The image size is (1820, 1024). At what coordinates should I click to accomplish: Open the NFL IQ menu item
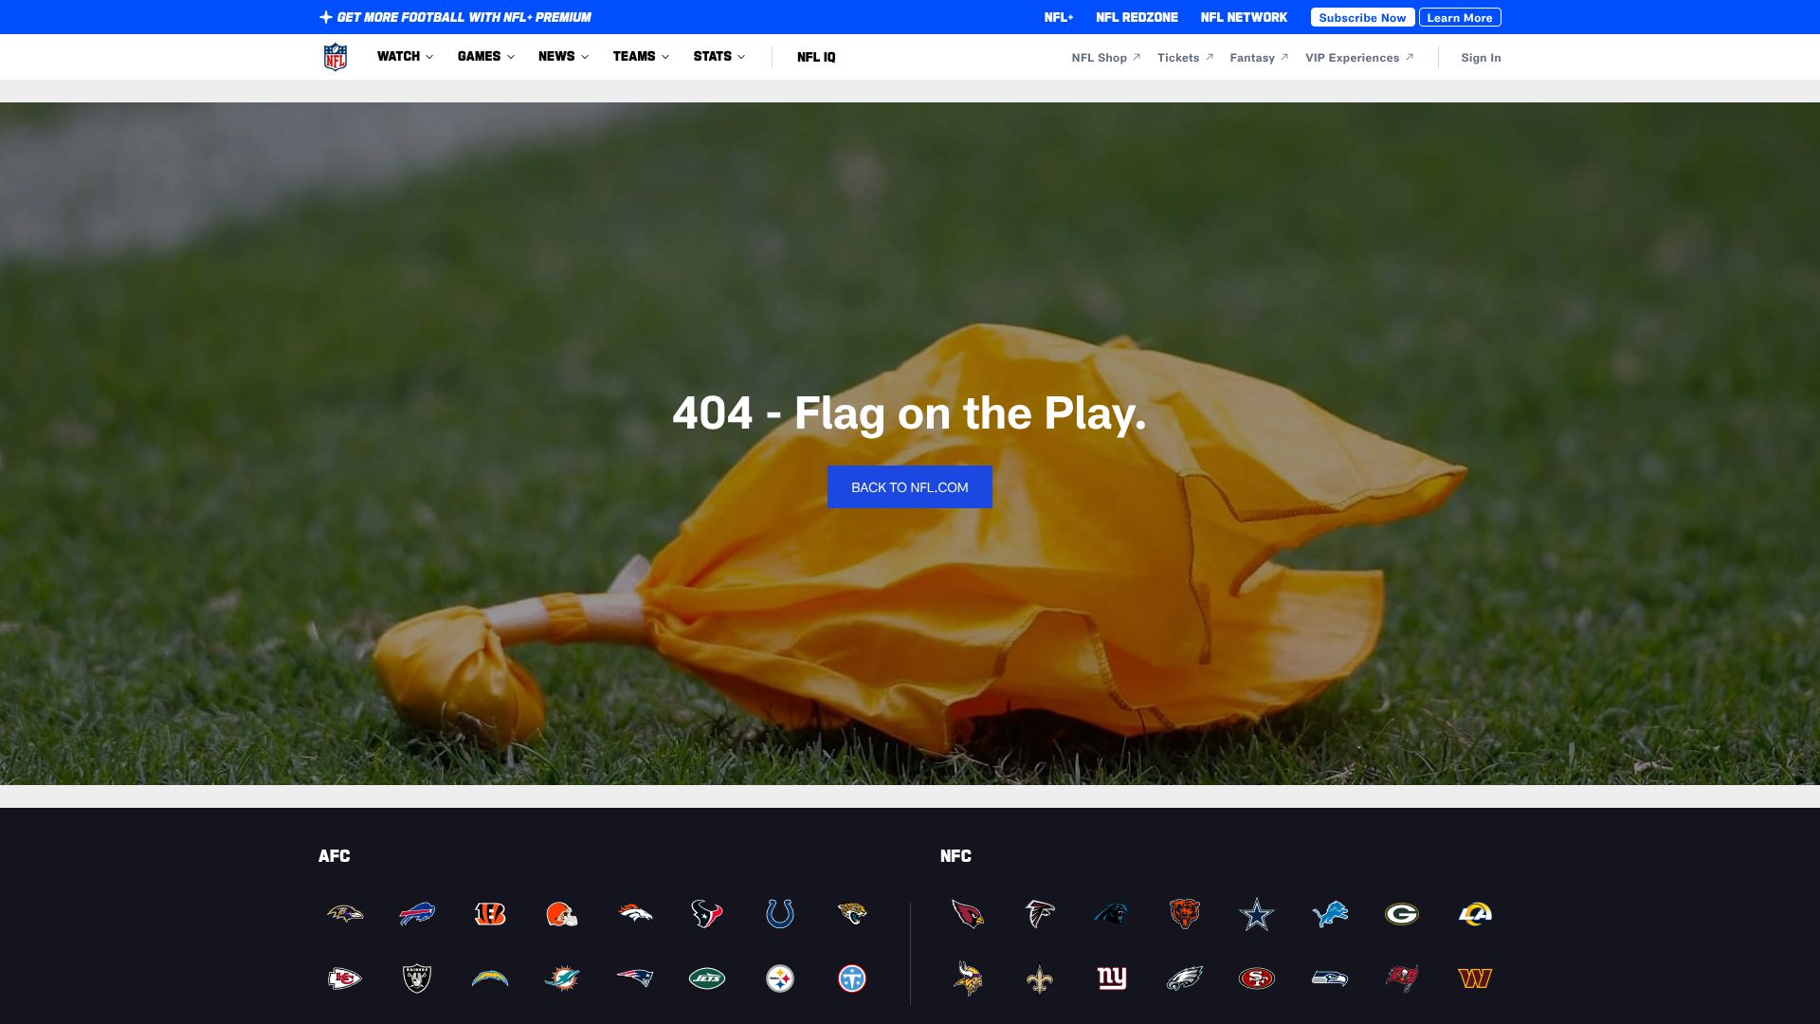coord(816,57)
